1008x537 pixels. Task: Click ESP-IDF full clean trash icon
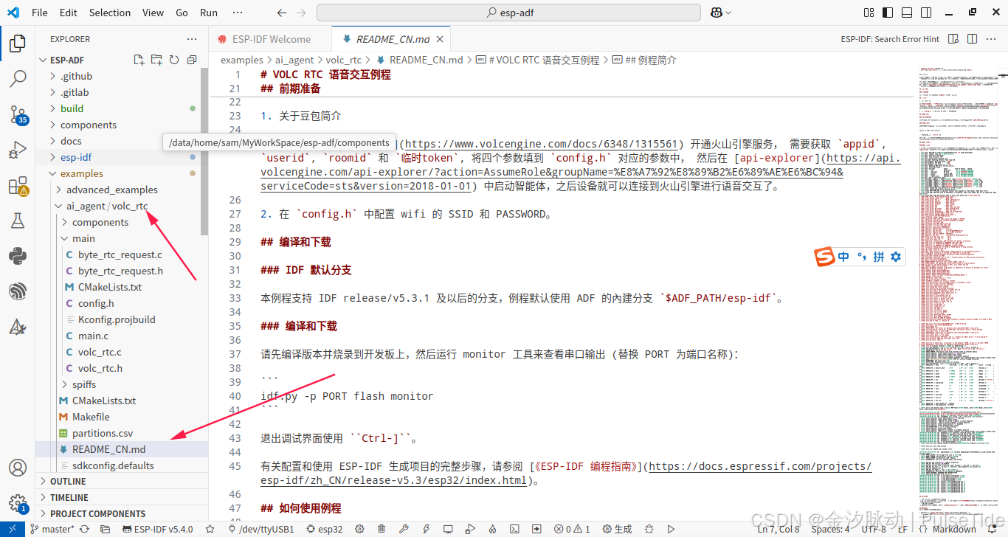pos(382,529)
